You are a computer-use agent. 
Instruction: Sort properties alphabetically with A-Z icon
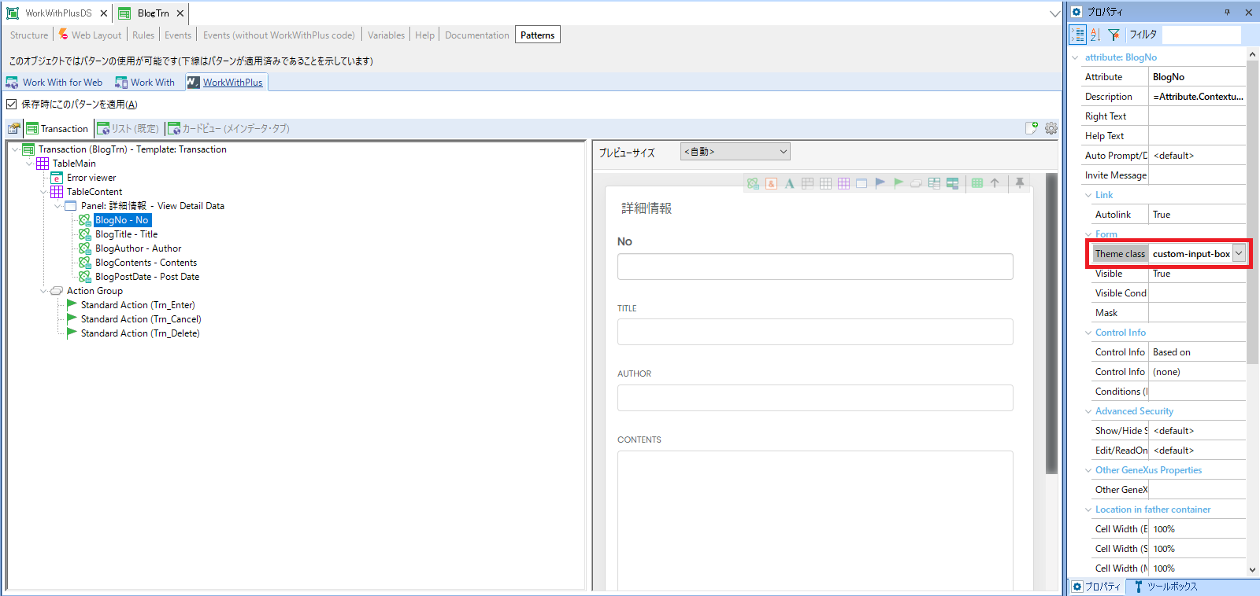pyautogui.click(x=1095, y=35)
